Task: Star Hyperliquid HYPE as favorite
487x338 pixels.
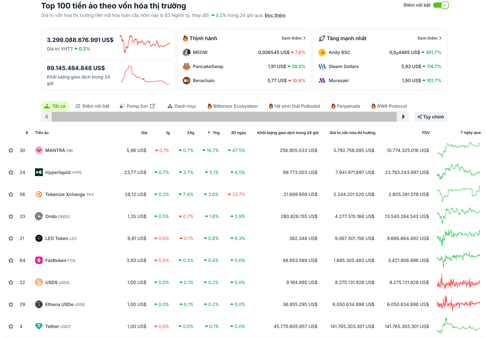Action: click(x=11, y=172)
